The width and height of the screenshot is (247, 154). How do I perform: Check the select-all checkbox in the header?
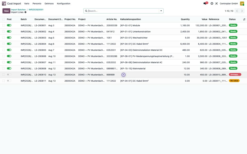(3, 19)
